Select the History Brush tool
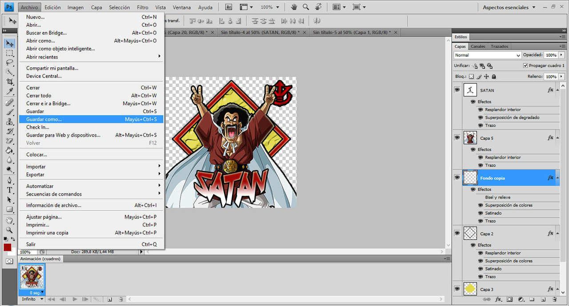 [9, 131]
